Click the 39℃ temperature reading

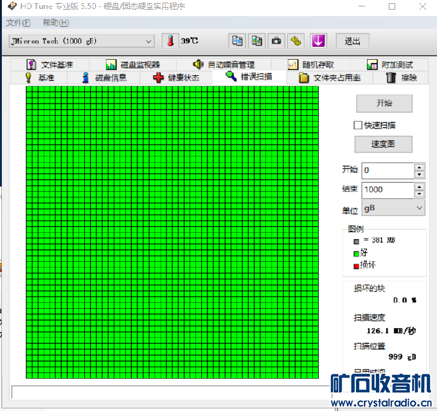190,41
